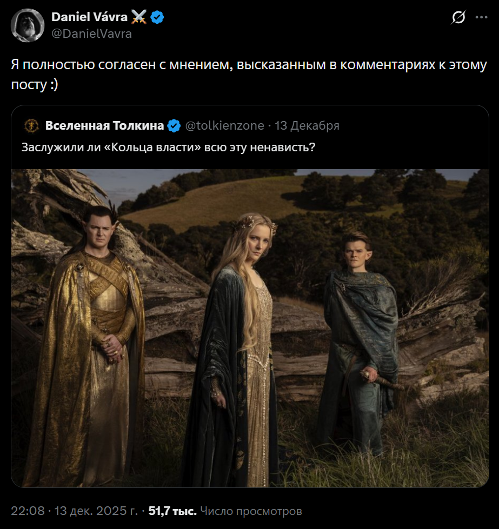This screenshot has width=499, height=529.
Task: Click the Вселенная Толкина round avatar icon
Action: [31, 126]
